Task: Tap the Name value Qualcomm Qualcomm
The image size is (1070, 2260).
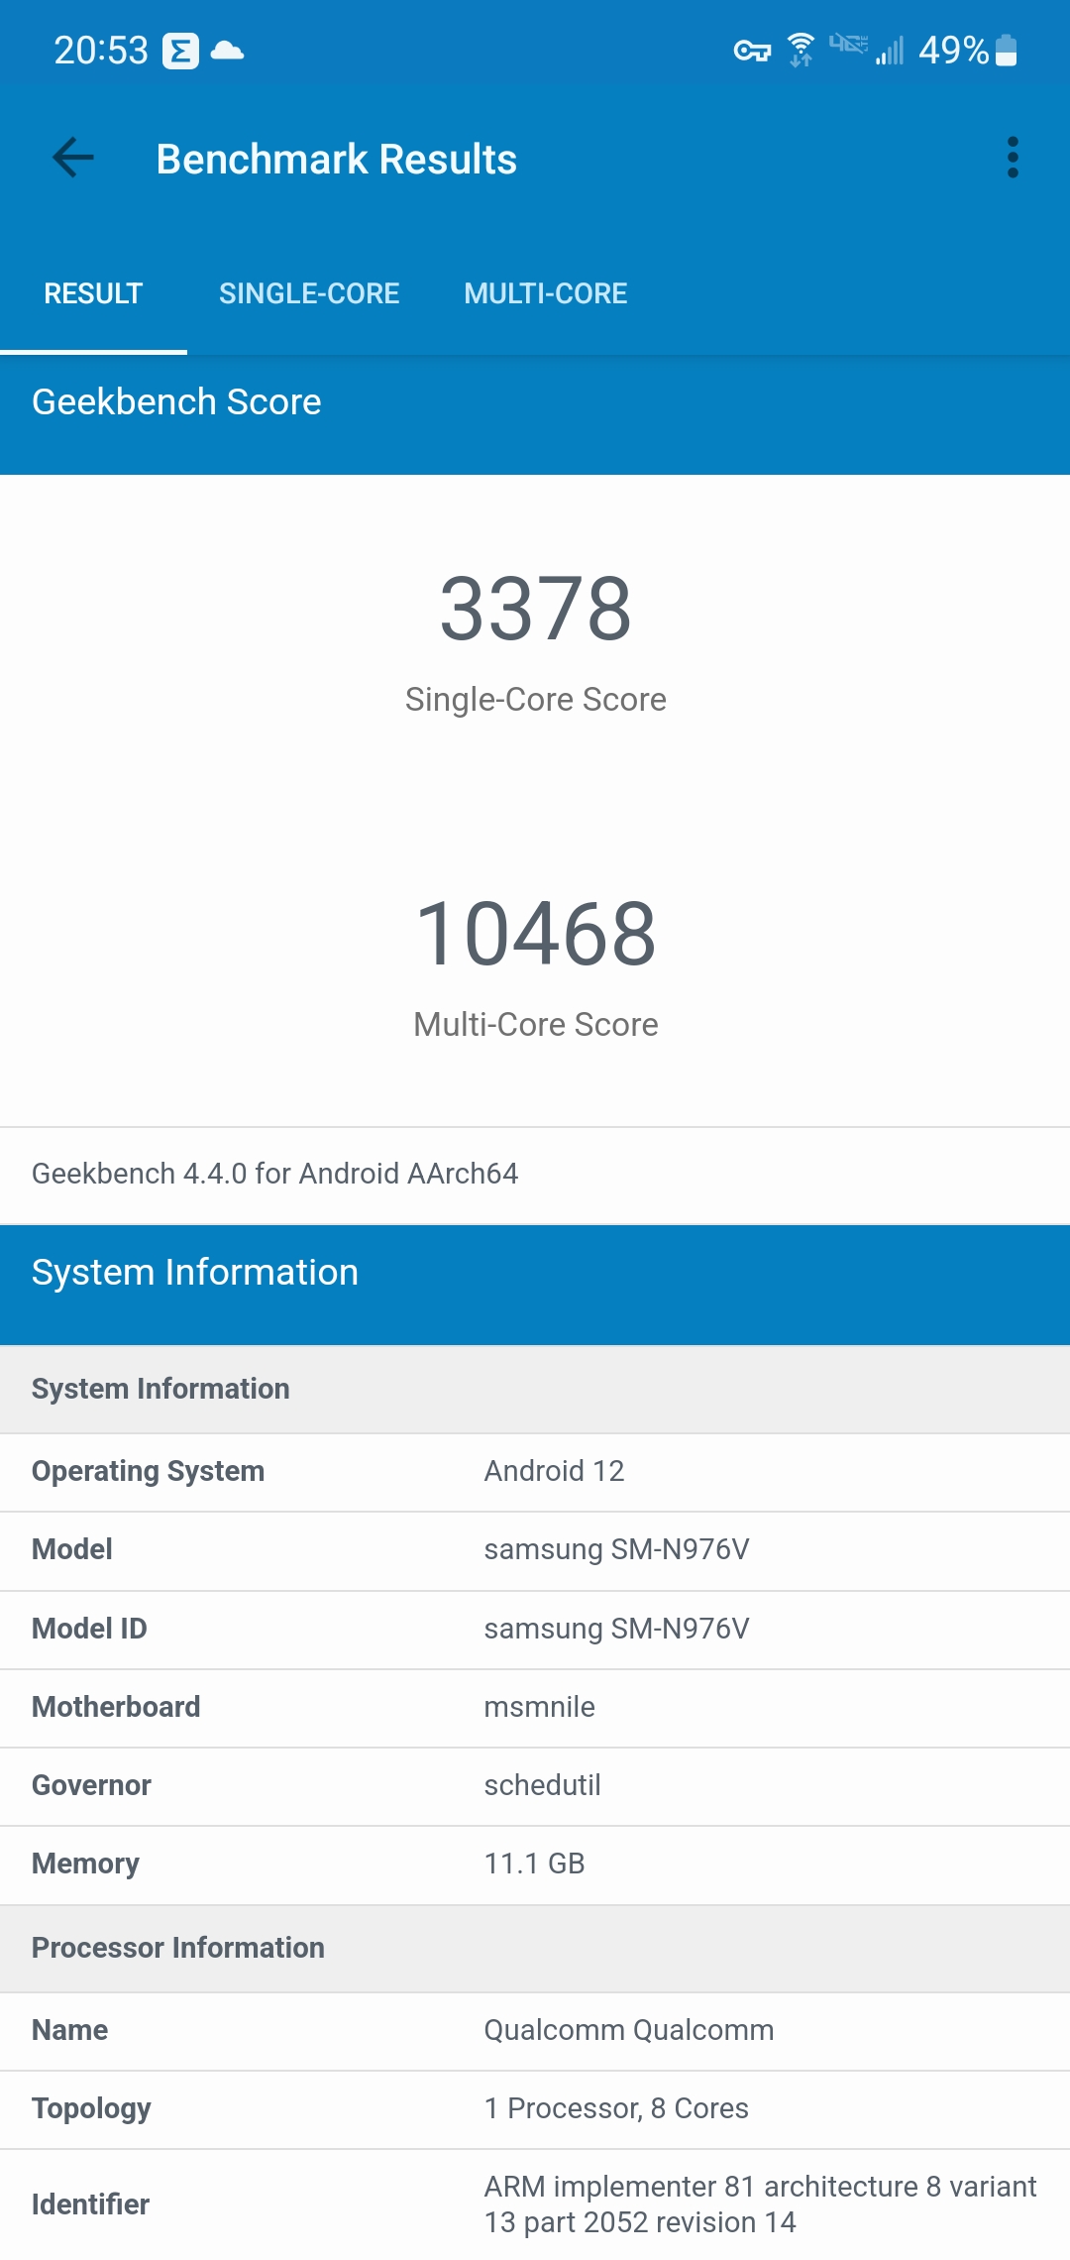Action: coord(628,2030)
